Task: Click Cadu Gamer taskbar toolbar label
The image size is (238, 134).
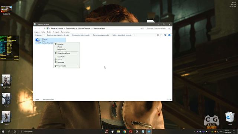Action: point(28,131)
